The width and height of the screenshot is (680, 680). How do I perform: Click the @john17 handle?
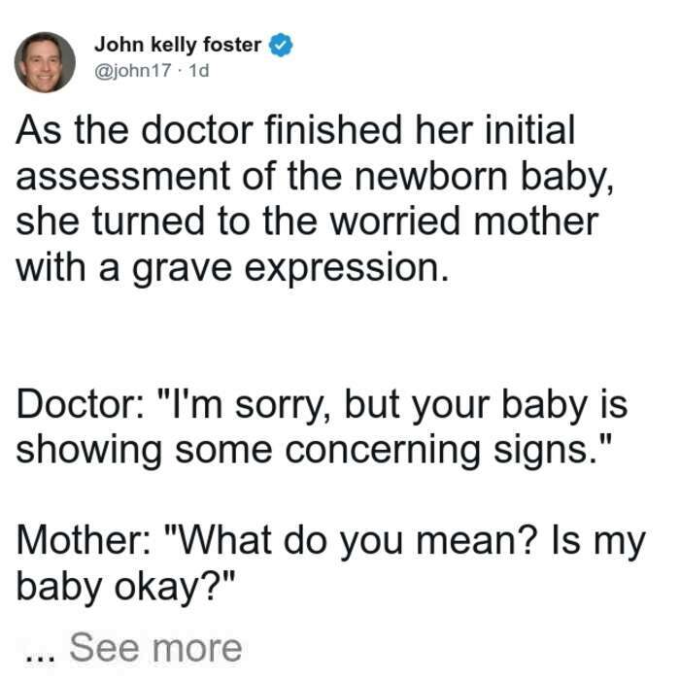133,71
